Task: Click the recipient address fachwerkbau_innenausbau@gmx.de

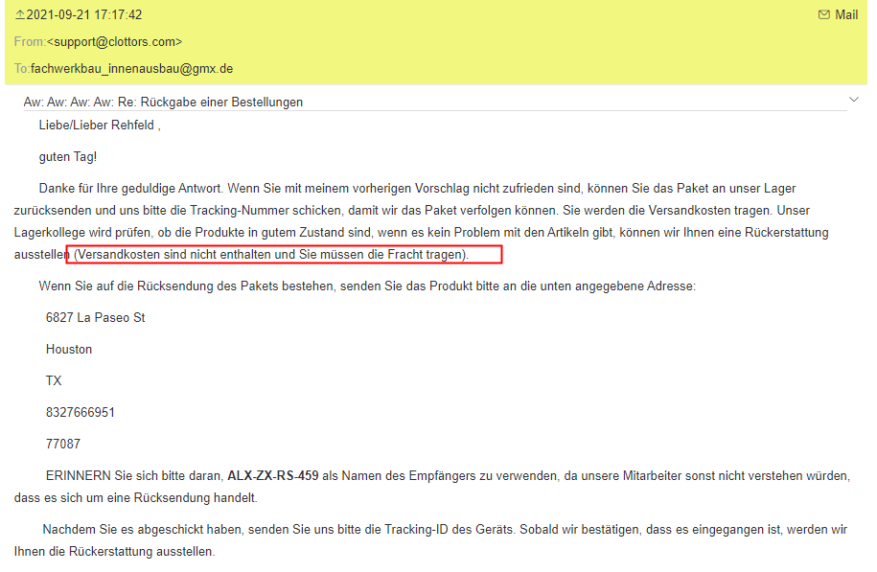Action: pos(131,69)
